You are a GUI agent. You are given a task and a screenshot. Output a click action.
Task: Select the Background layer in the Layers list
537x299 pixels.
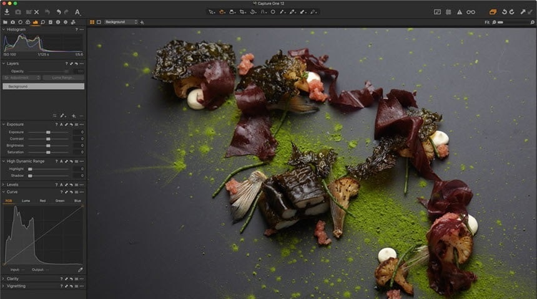(x=43, y=87)
